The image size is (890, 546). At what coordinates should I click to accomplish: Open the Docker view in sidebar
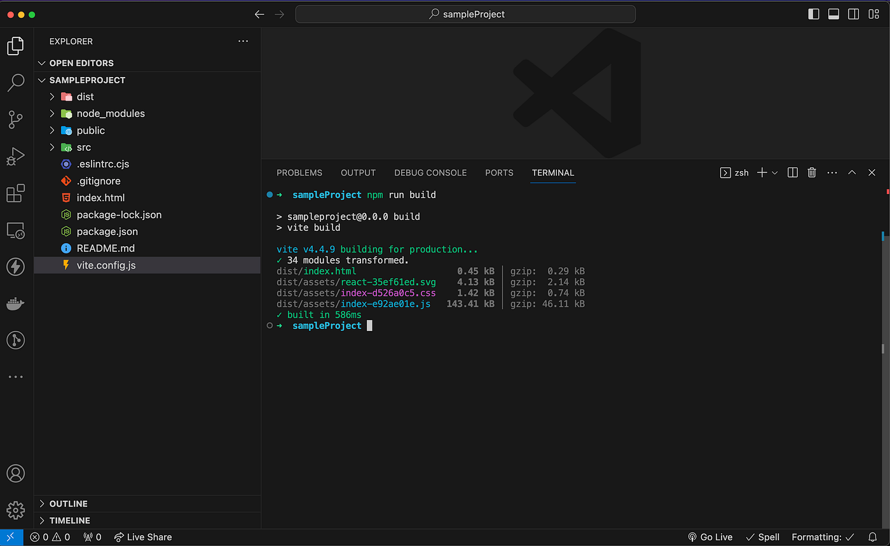(x=16, y=304)
